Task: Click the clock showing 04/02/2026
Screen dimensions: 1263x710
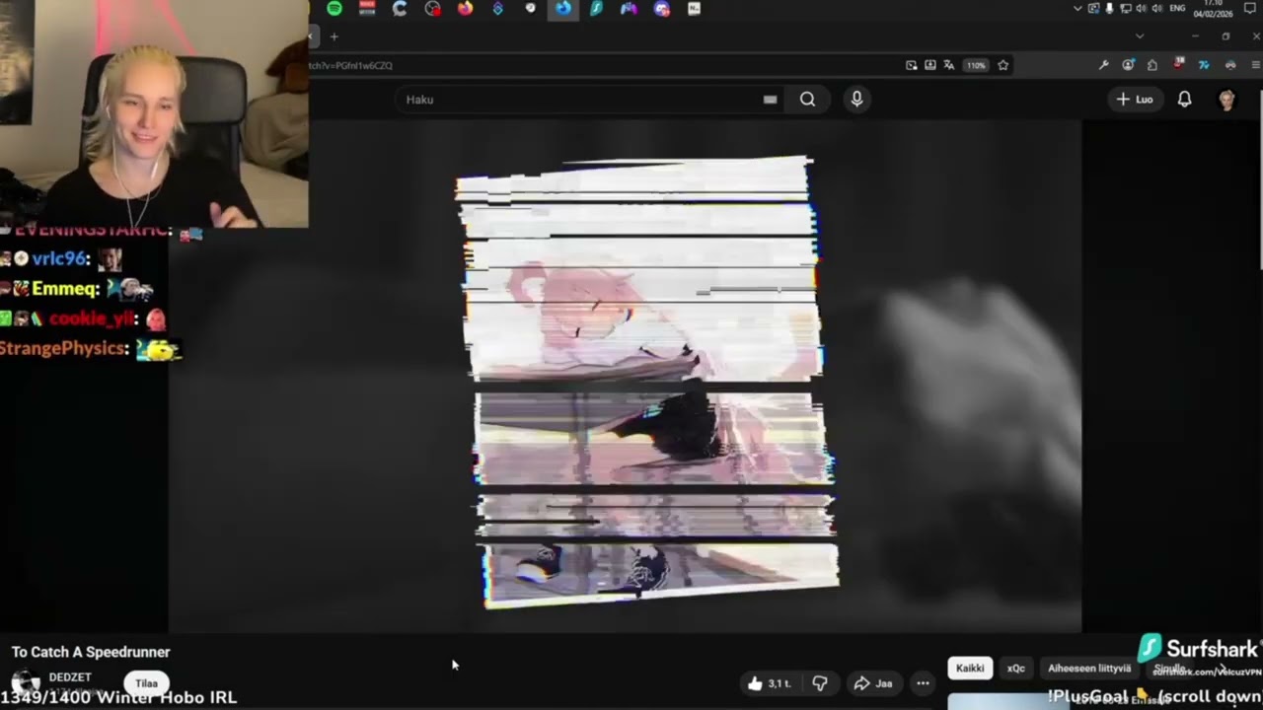Action: (1212, 9)
